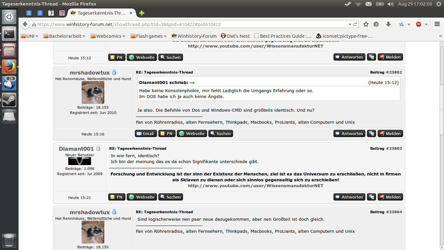Viewport: 444px width, 250px height.
Task: Click the Adblock Plus icon
Action: click(x=419, y=24)
